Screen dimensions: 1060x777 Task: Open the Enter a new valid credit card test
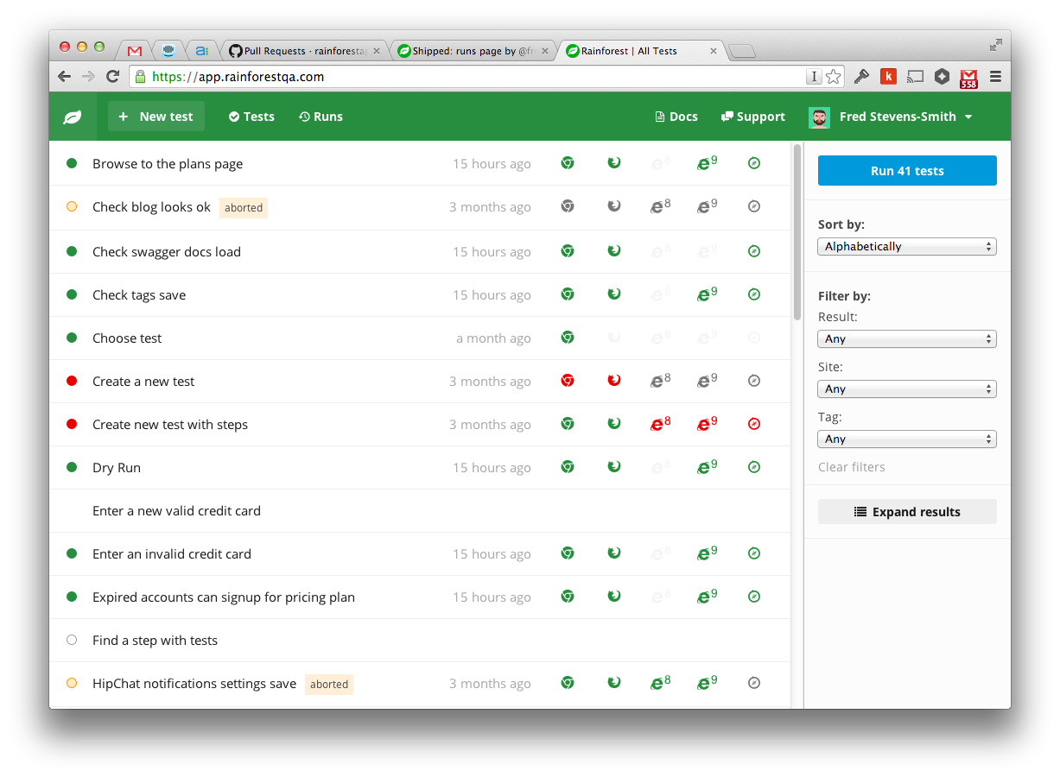point(176,510)
